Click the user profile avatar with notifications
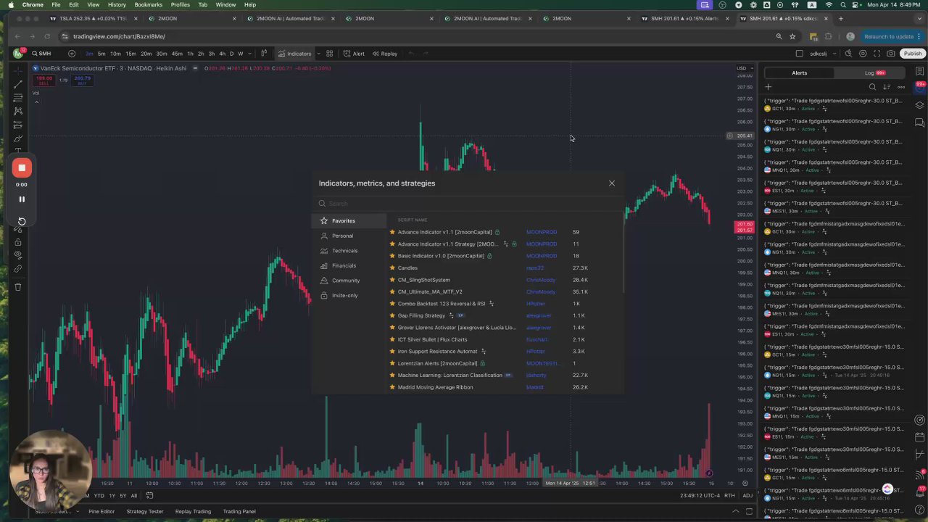928x522 pixels. click(x=18, y=54)
